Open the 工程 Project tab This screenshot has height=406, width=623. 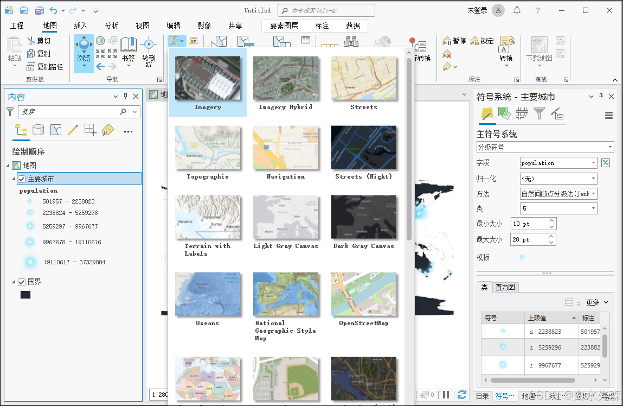click(x=17, y=26)
